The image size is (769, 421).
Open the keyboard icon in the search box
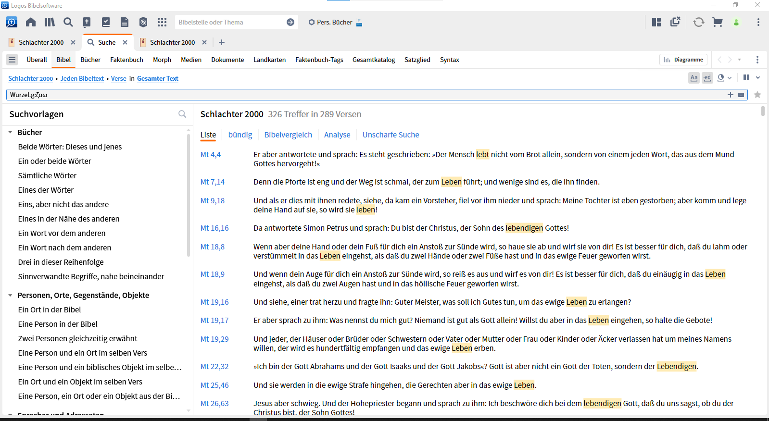(x=741, y=95)
